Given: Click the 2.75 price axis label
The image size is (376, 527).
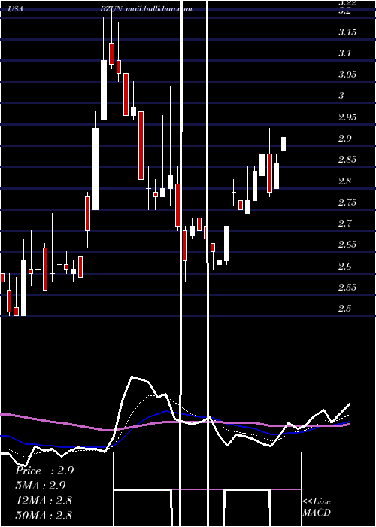Looking at the screenshot, I should click(347, 203).
